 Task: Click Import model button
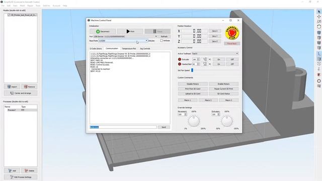pyautogui.click(x=12, y=87)
